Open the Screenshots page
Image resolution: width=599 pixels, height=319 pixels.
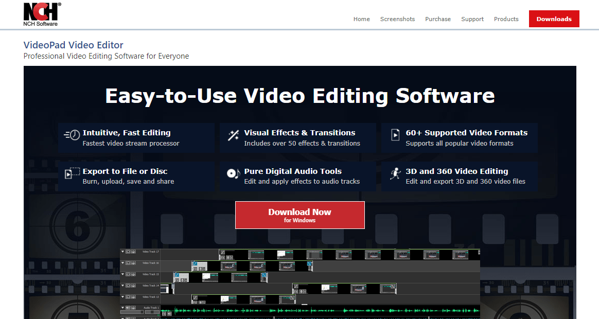[x=397, y=19]
